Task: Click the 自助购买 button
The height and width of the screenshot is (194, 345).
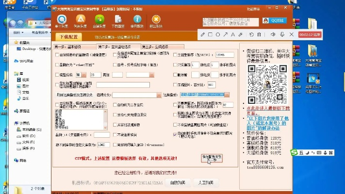Action: tap(178, 183)
